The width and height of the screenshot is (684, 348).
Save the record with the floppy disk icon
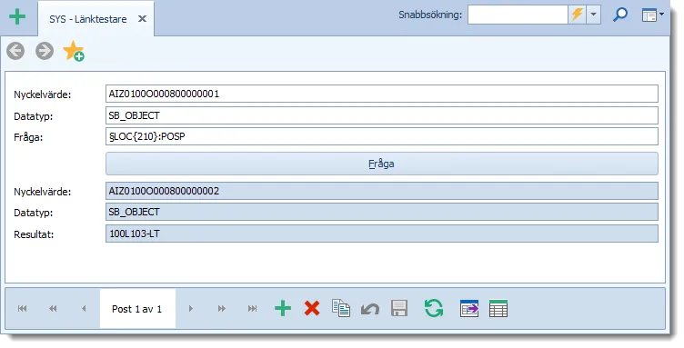click(399, 308)
